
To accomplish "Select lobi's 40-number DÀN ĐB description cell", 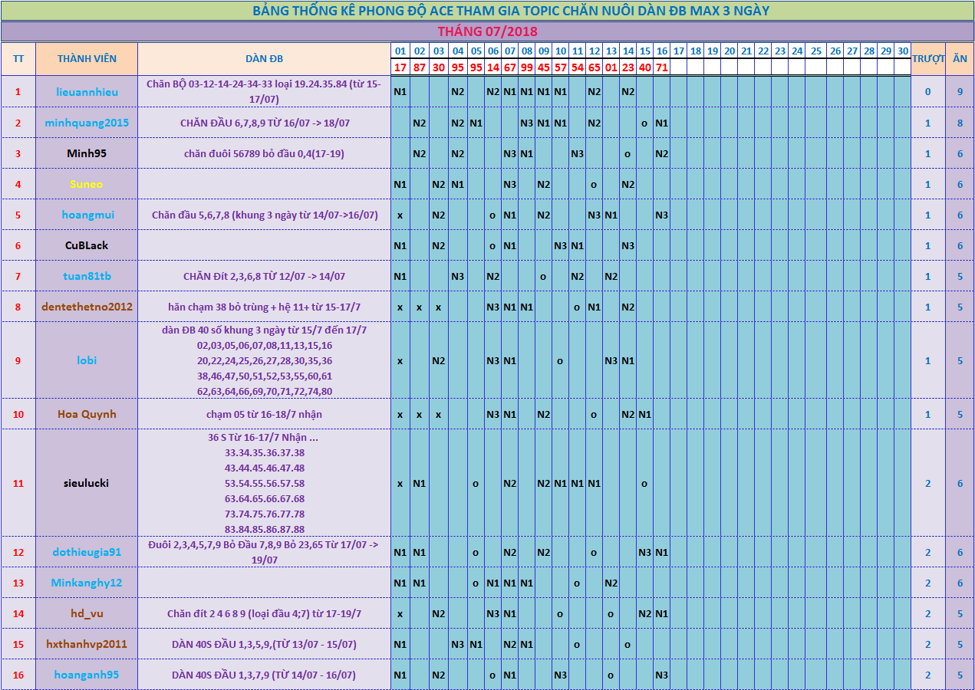I will pos(265,360).
